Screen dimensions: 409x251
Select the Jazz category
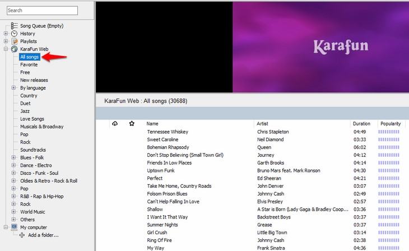coord(25,111)
